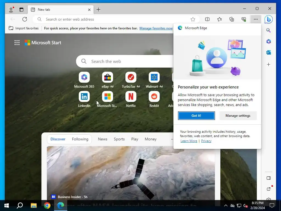Open split screen icon in toolbar
Image resolution: width=281 pixels, height=211 pixels.
(207, 19)
